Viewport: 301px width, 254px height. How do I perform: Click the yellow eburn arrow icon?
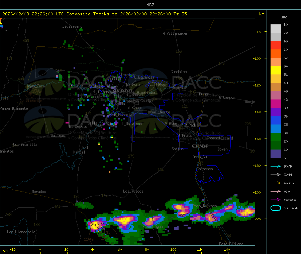(276, 183)
